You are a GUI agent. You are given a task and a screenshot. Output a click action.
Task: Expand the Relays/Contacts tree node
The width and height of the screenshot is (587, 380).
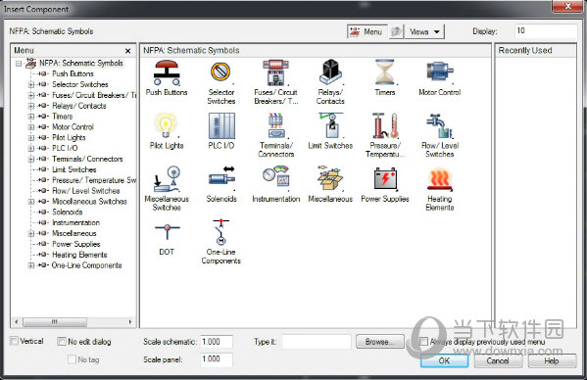coord(31,106)
